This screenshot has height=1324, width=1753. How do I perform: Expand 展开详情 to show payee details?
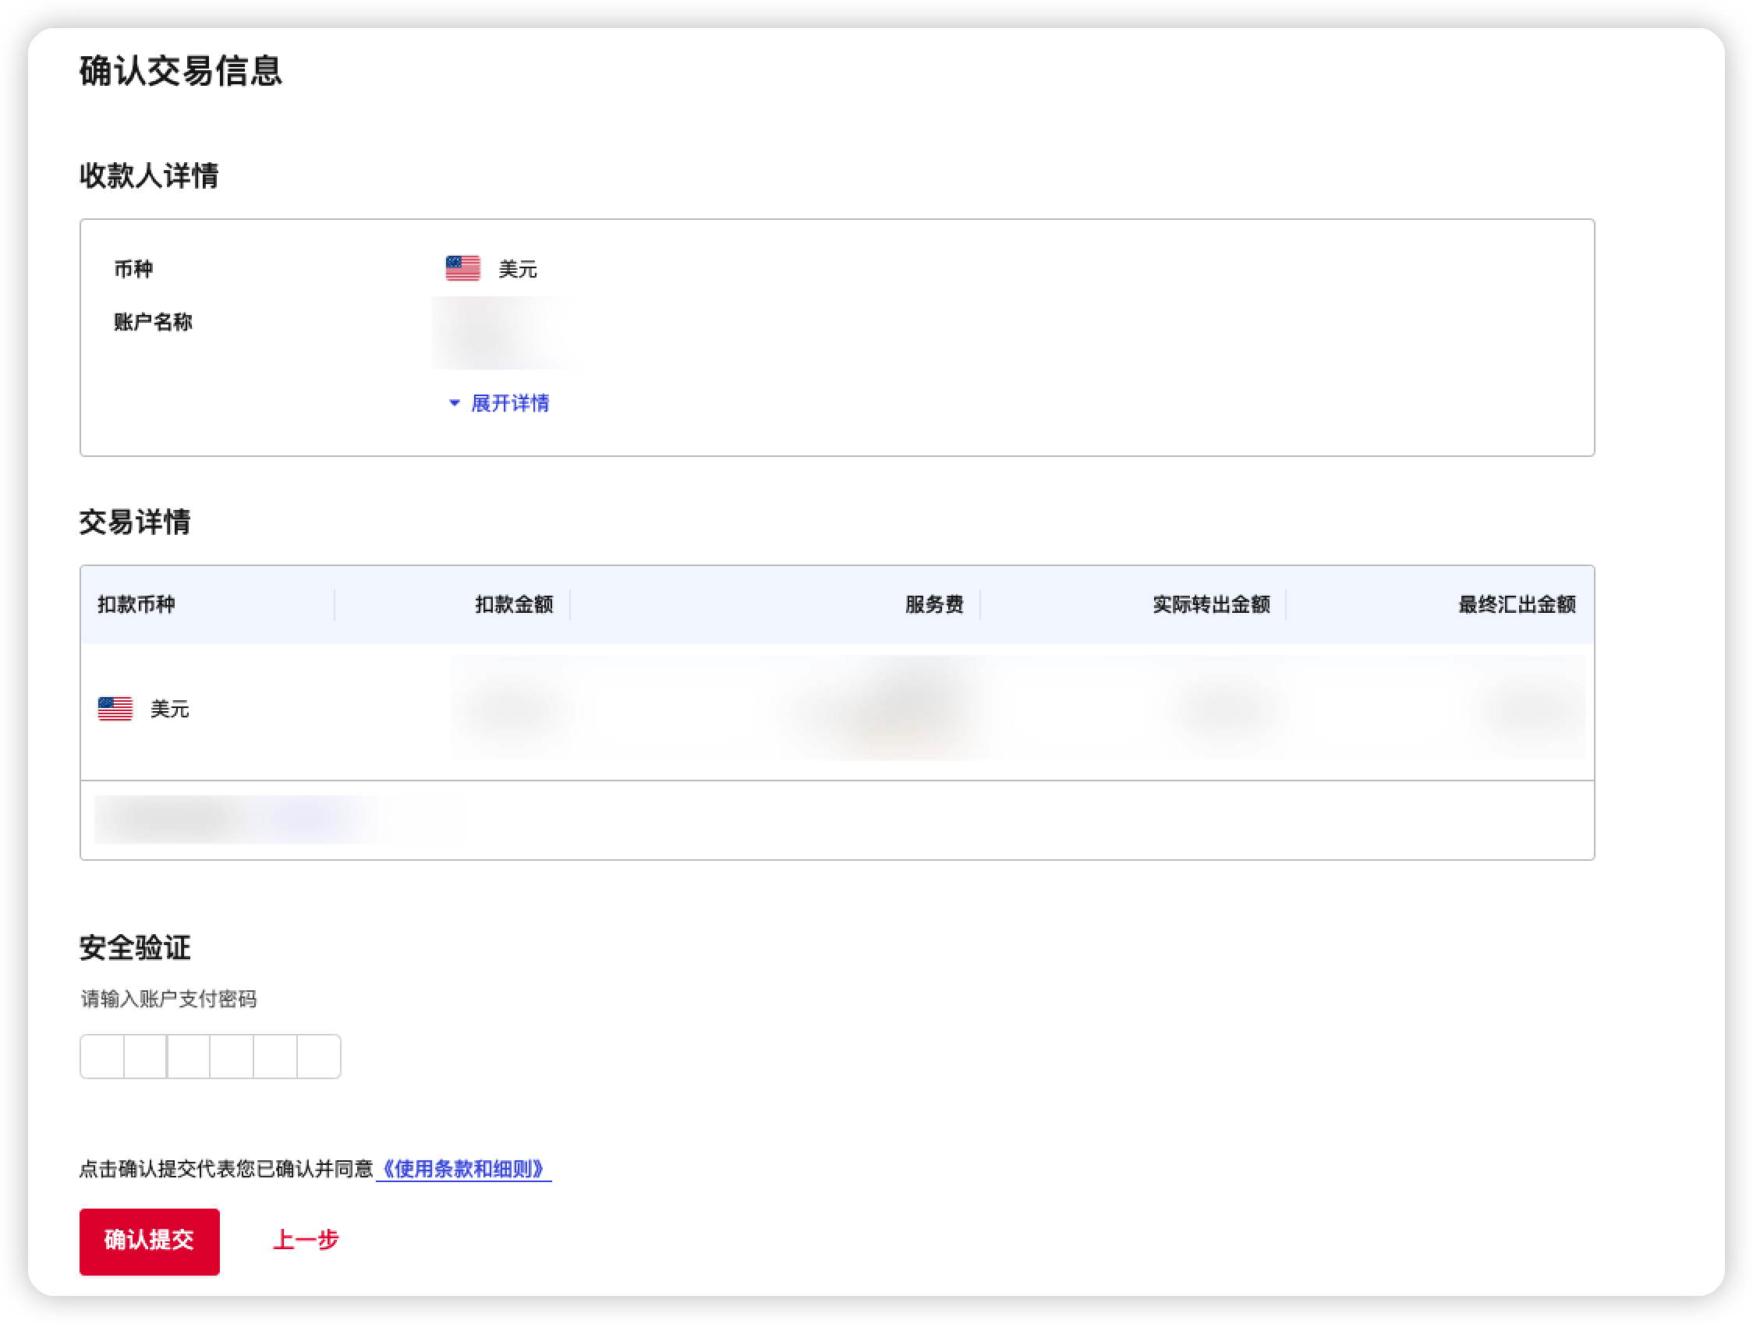(x=509, y=403)
